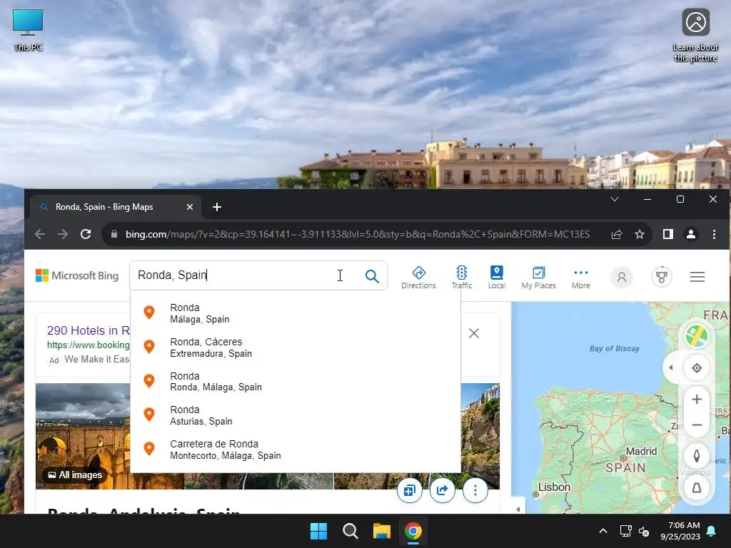Screen dimensions: 731x548
Task: Go to the Microsoft Bing logo home
Action: [x=77, y=275]
